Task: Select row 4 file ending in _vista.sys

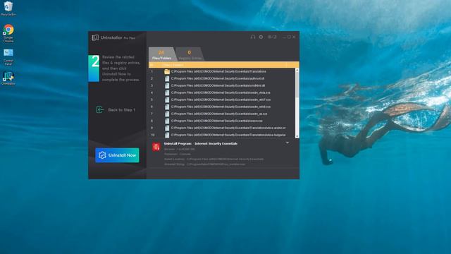Action: tap(222, 92)
